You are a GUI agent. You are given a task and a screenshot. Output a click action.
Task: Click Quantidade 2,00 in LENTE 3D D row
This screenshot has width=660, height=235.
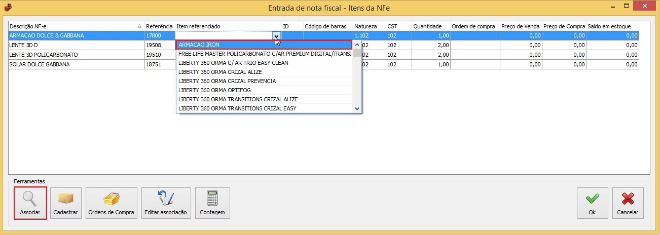[430, 45]
